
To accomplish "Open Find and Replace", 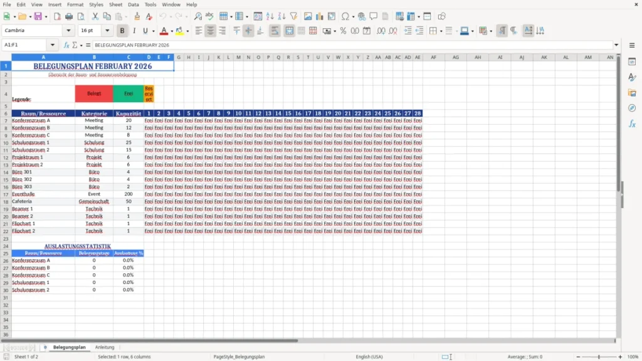I will click(197, 16).
